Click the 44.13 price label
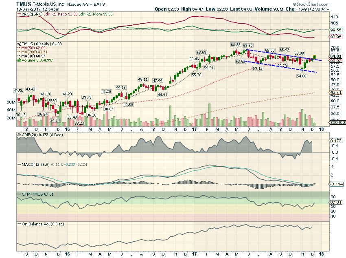Image resolution: width=346 pixels, height=258 pixels. [x=121, y=88]
